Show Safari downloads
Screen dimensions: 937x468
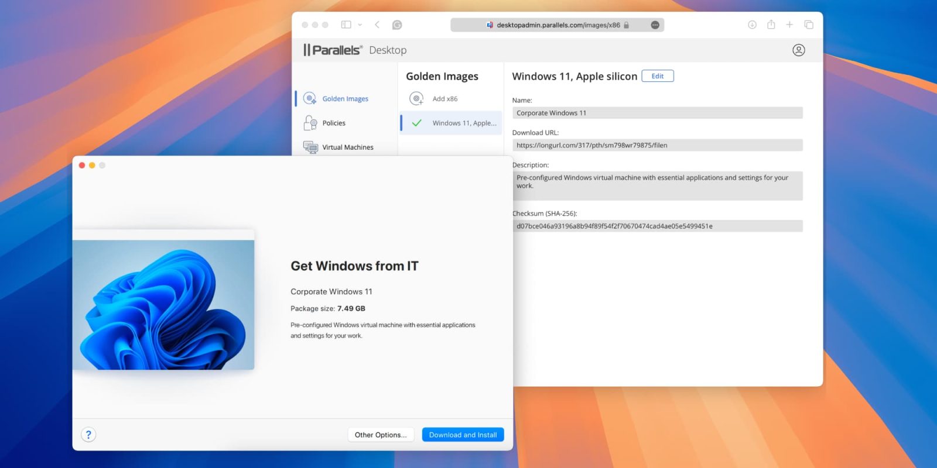pos(752,25)
